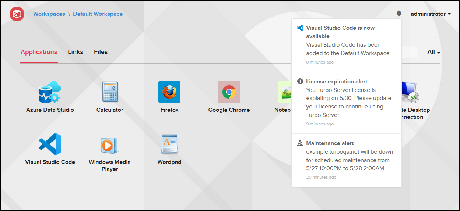Expand the administrator user dropdown
The image size is (460, 211).
pos(431,14)
